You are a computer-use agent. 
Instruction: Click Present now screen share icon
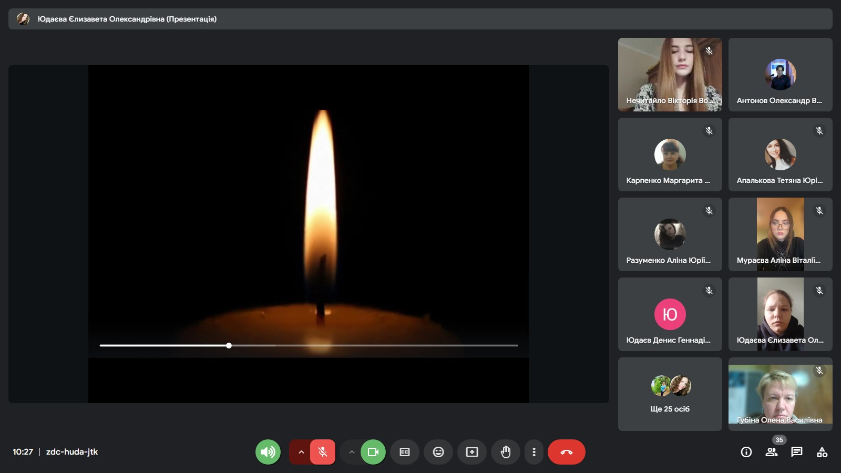coord(472,452)
